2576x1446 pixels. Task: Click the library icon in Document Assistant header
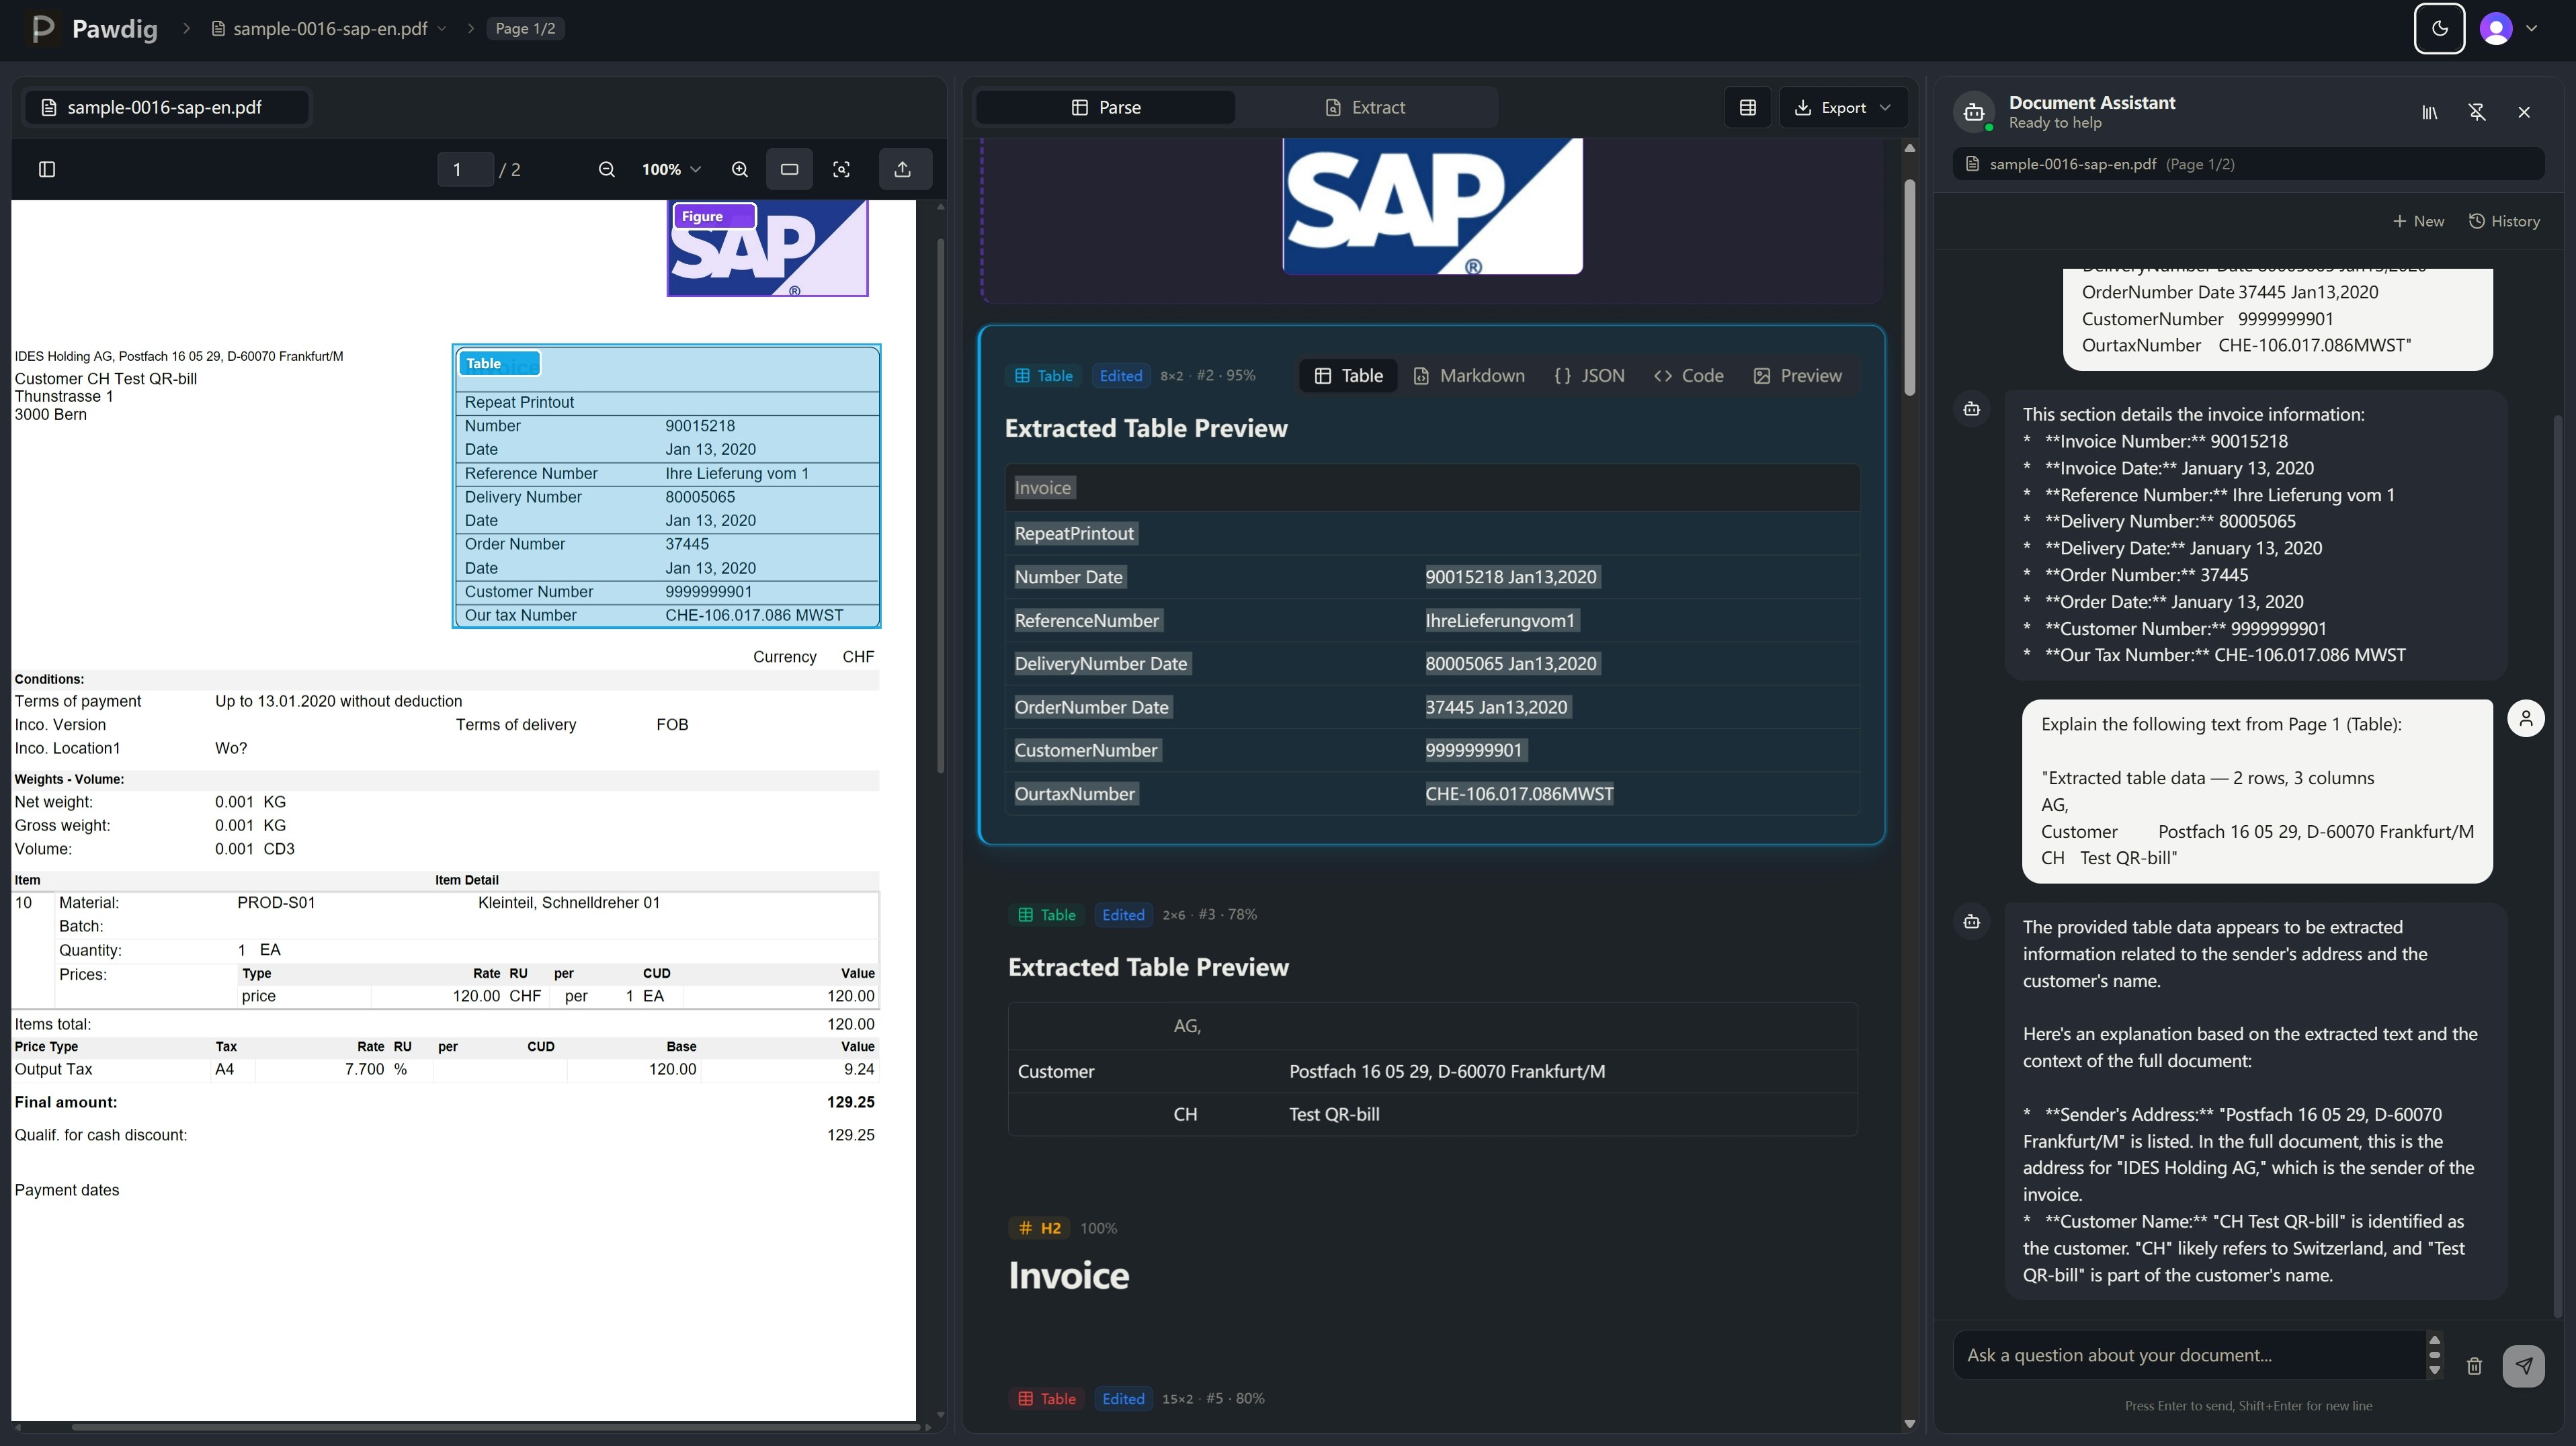pyautogui.click(x=2430, y=112)
